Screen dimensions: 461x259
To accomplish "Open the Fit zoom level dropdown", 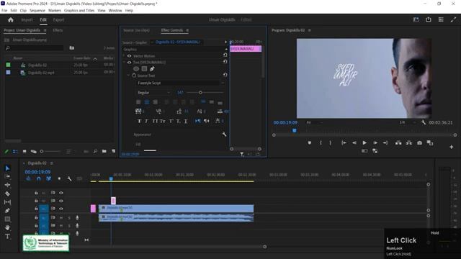I will click(x=315, y=122).
